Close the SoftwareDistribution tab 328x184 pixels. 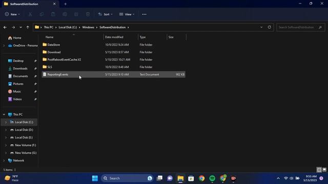pos(54,4)
